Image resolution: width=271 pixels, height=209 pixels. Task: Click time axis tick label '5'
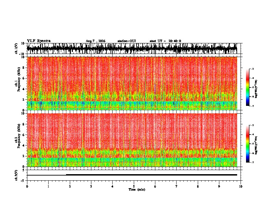pyautogui.click(x=134, y=186)
